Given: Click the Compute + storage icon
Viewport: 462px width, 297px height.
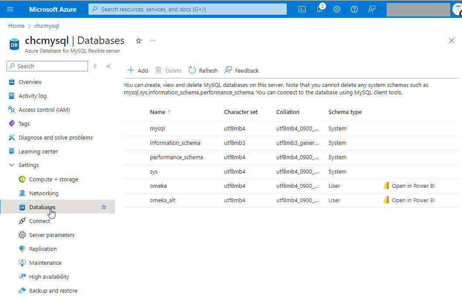Looking at the screenshot, I should coord(22,179).
